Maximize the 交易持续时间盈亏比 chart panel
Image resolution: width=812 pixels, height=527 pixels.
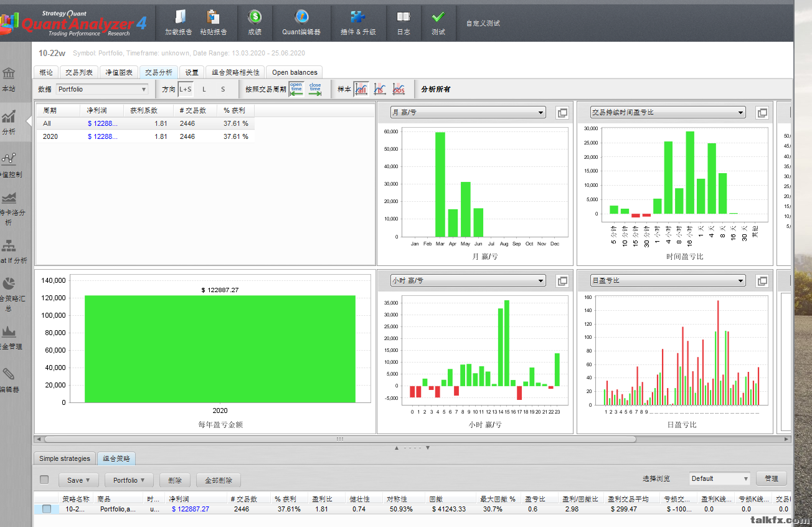pos(762,113)
